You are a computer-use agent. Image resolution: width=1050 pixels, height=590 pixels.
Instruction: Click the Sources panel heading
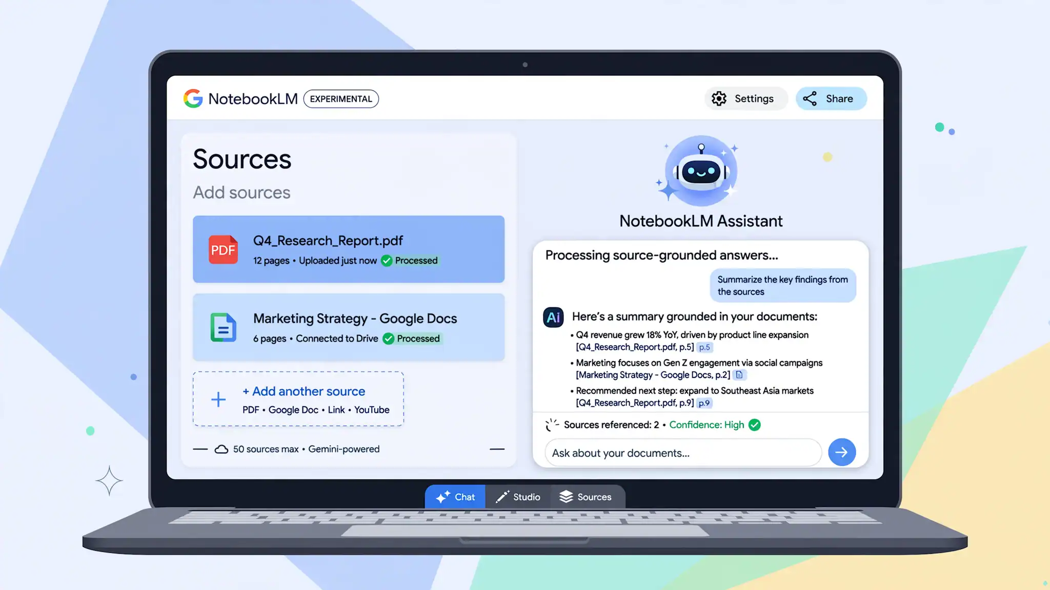pos(242,159)
